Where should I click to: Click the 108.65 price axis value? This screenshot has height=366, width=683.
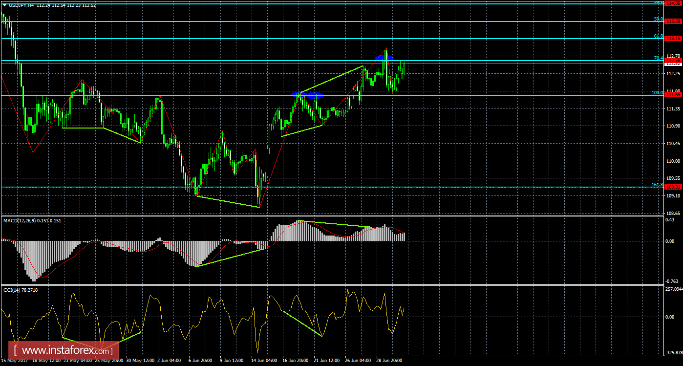pos(673,213)
